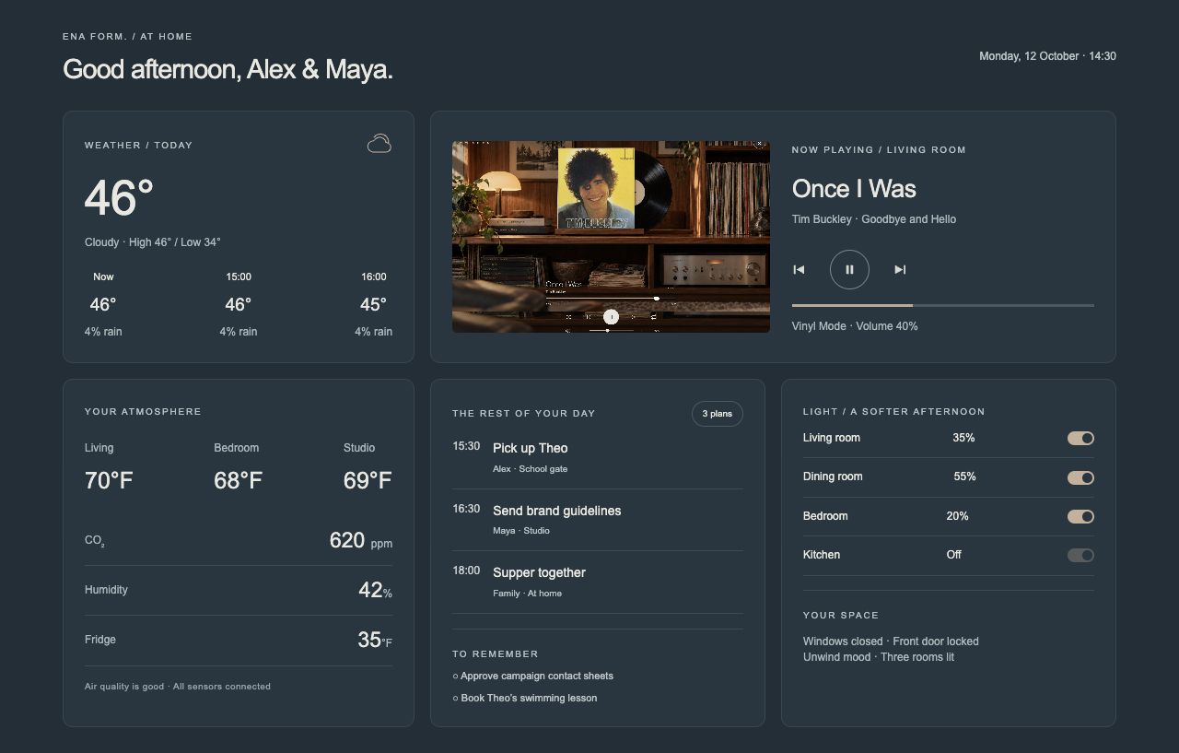1179x753 pixels.
Task: Click Cloudy · High 46° / Low 34°
Action: [x=153, y=242]
